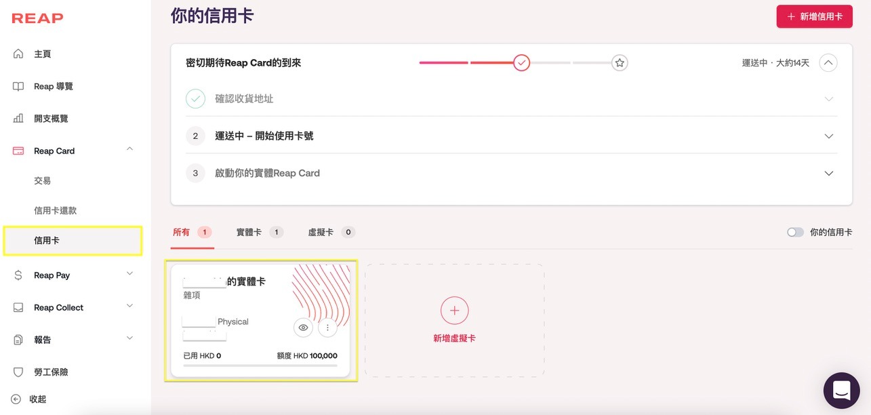Image resolution: width=871 pixels, height=415 pixels.
Task: Click the inbox icon beside Reap Collect
Action: (19, 307)
